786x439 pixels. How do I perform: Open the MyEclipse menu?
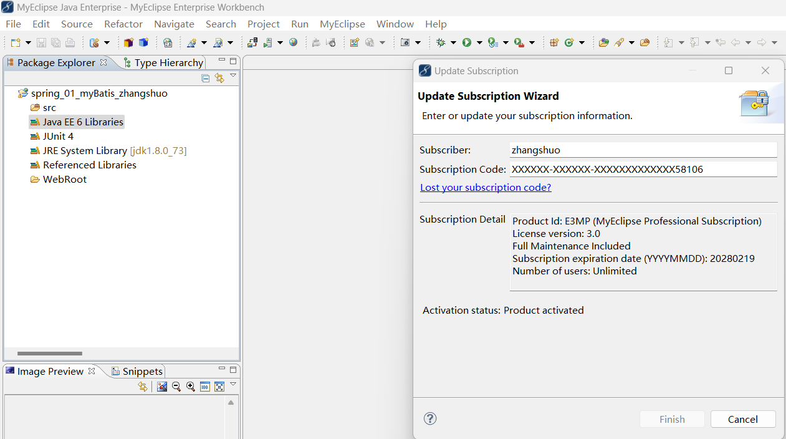[x=342, y=24]
